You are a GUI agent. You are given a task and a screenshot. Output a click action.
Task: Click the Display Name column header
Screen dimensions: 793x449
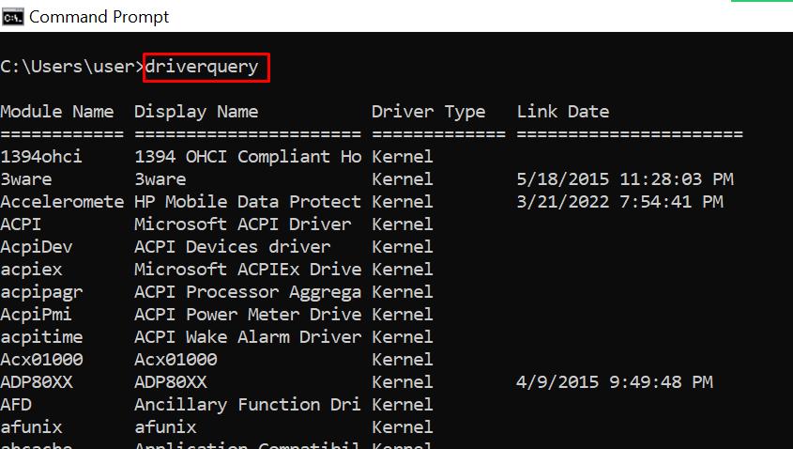coord(195,112)
